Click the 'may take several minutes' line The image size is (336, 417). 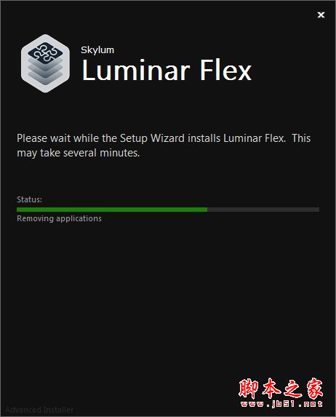click(78, 153)
